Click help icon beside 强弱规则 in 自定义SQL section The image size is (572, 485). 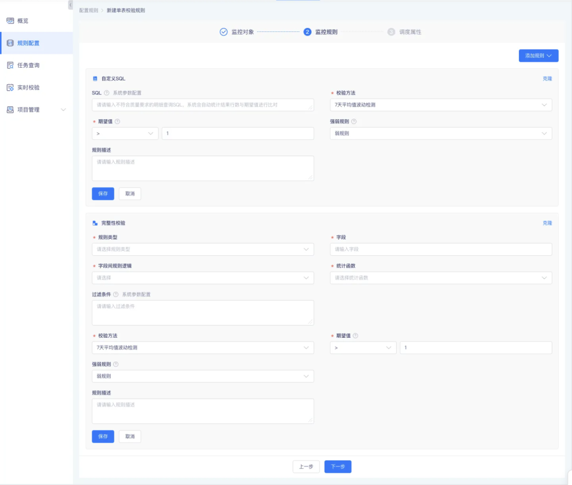354,121
